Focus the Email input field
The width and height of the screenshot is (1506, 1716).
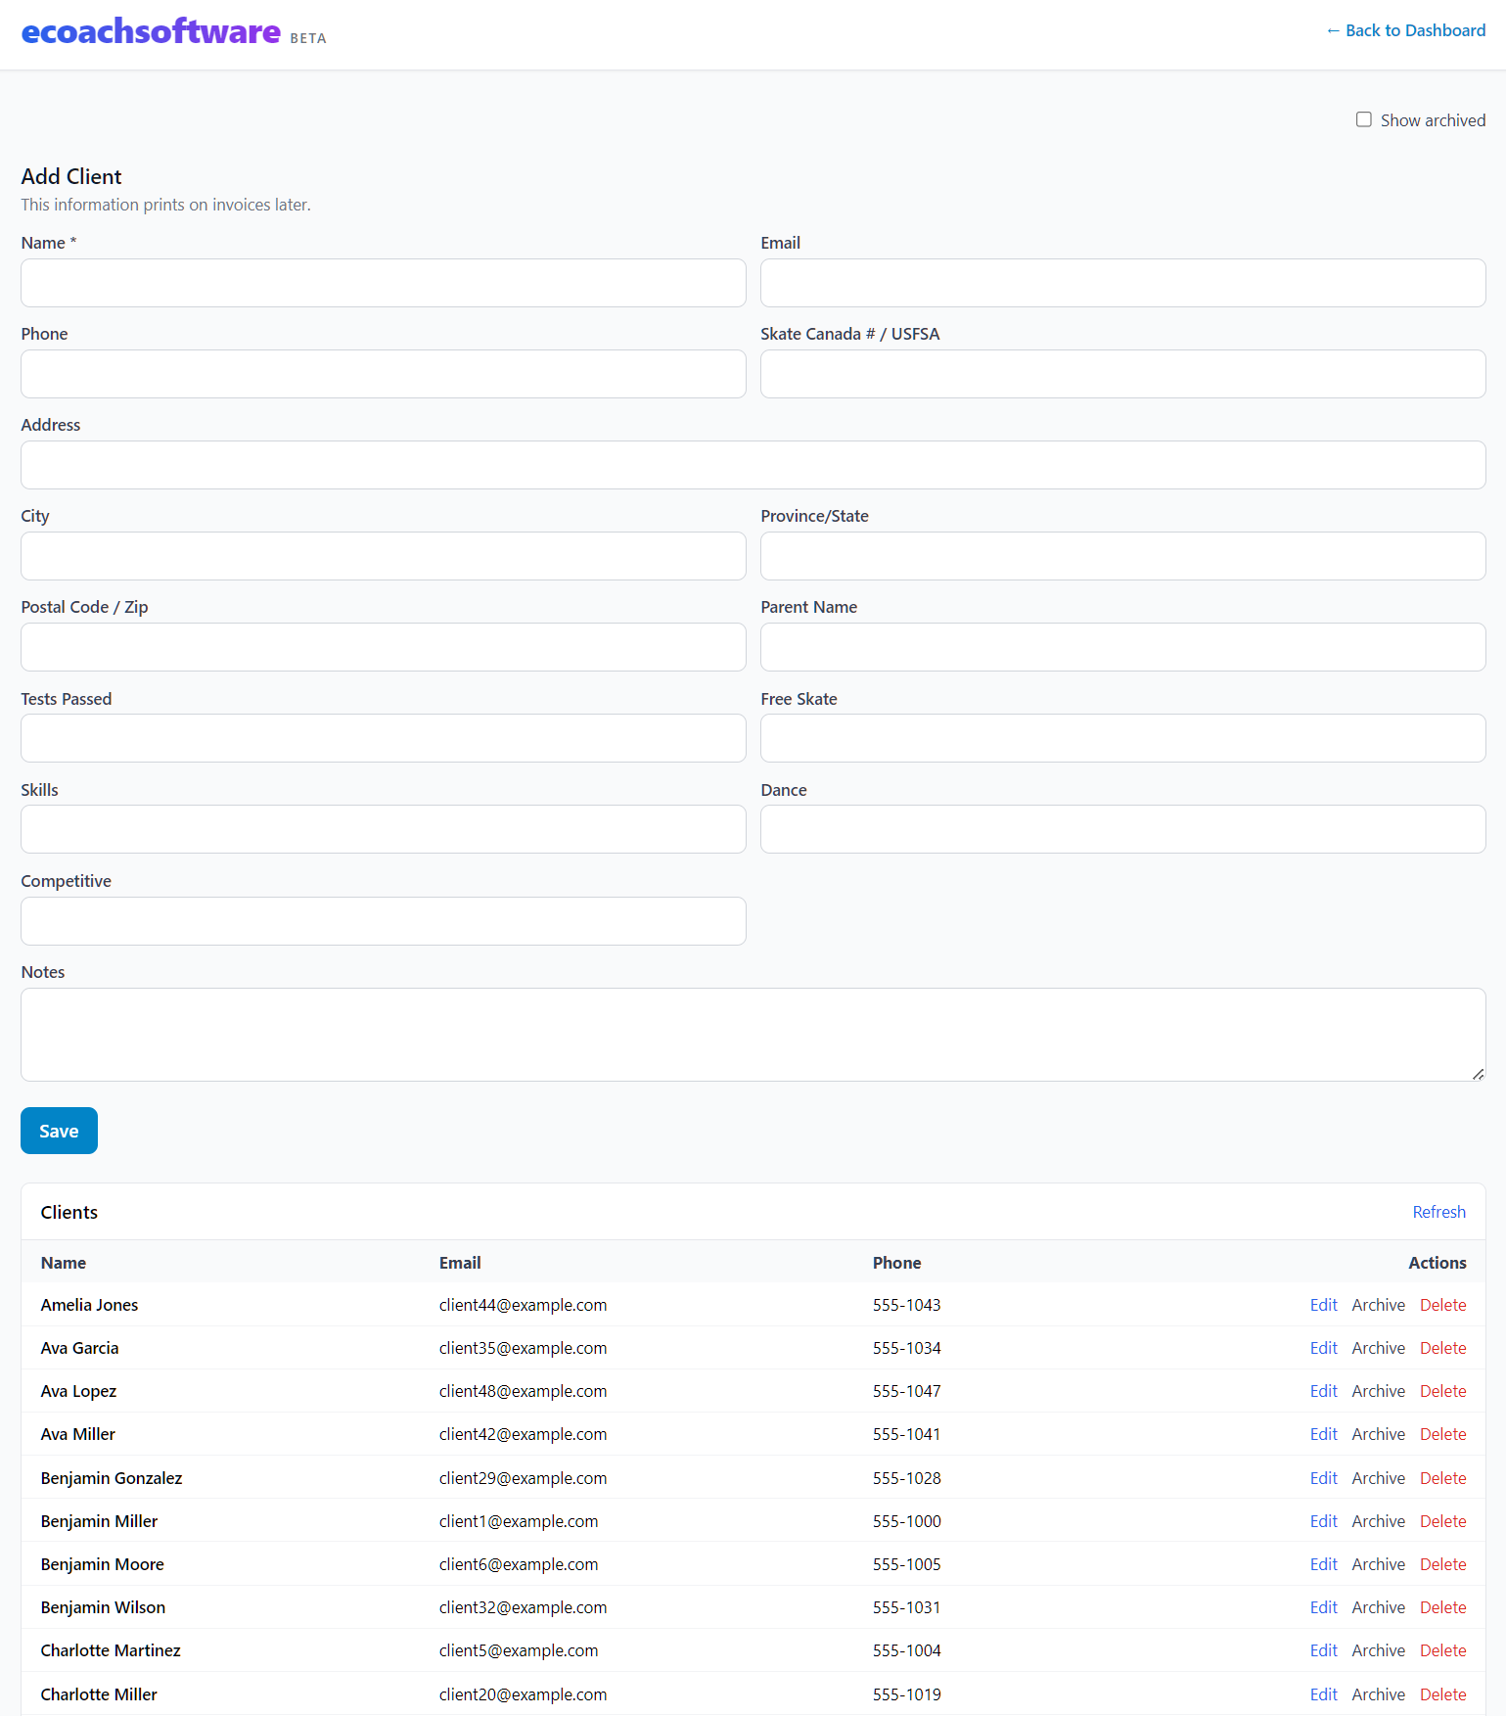coord(1122,283)
